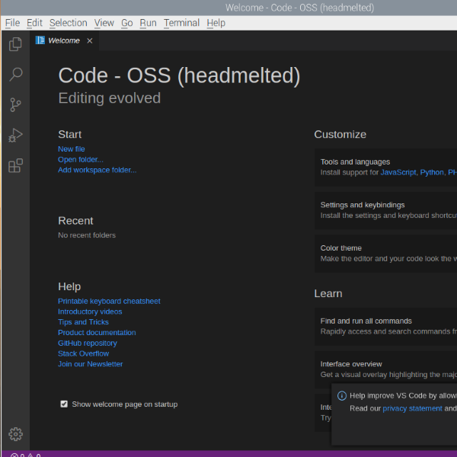Image resolution: width=457 pixels, height=457 pixels.
Task: Toggle Show welcome page on startup checkbox
Action: (x=64, y=404)
